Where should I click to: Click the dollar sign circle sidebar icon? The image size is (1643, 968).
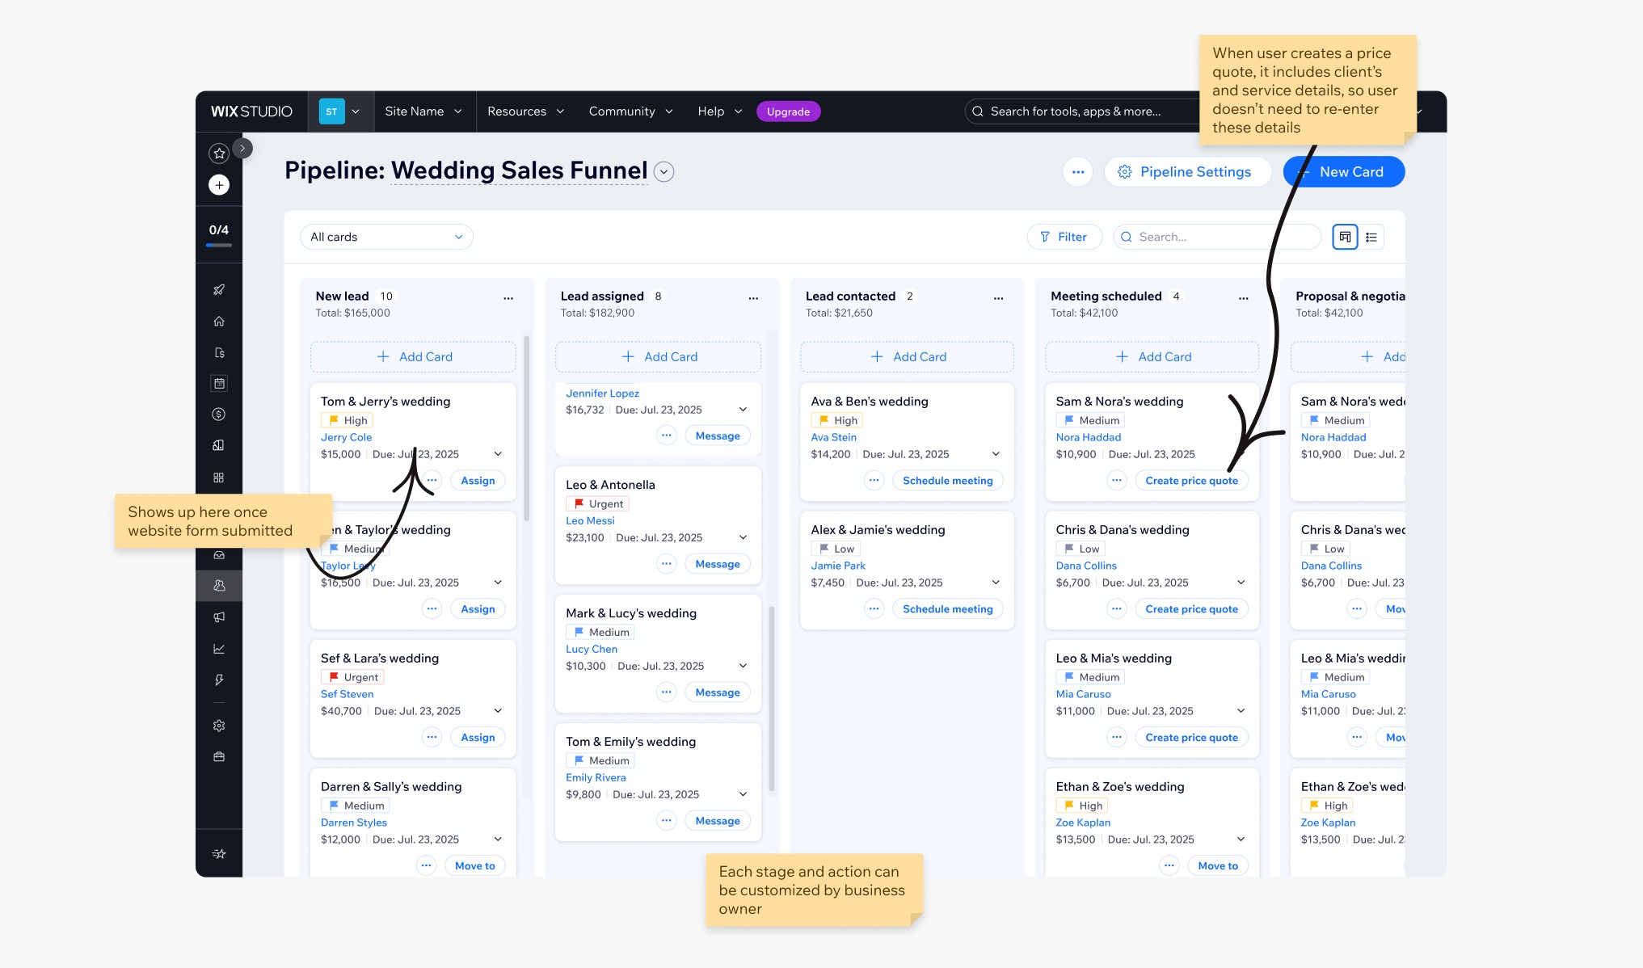coord(219,415)
